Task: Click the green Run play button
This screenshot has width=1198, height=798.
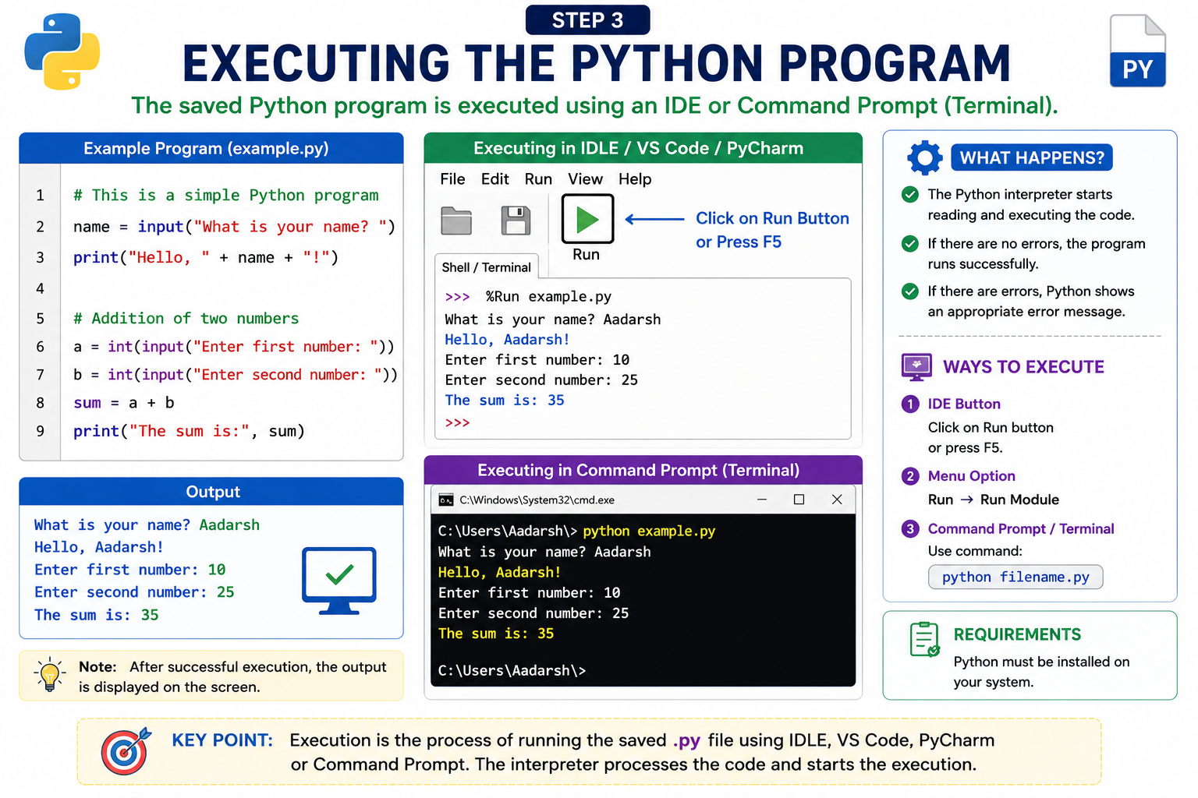Action: click(587, 219)
